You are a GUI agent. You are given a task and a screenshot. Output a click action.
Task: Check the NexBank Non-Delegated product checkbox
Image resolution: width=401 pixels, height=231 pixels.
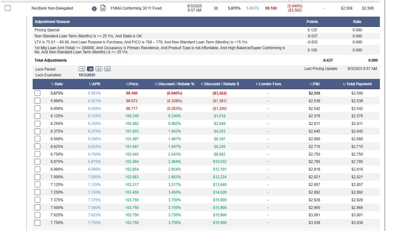(8, 8)
